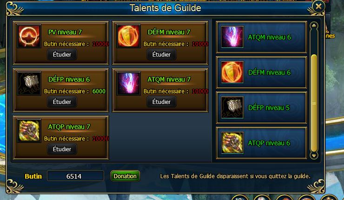Click the scrollbar up arrow
Image resolution: width=344 pixels, height=200 pixels.
click(x=314, y=26)
